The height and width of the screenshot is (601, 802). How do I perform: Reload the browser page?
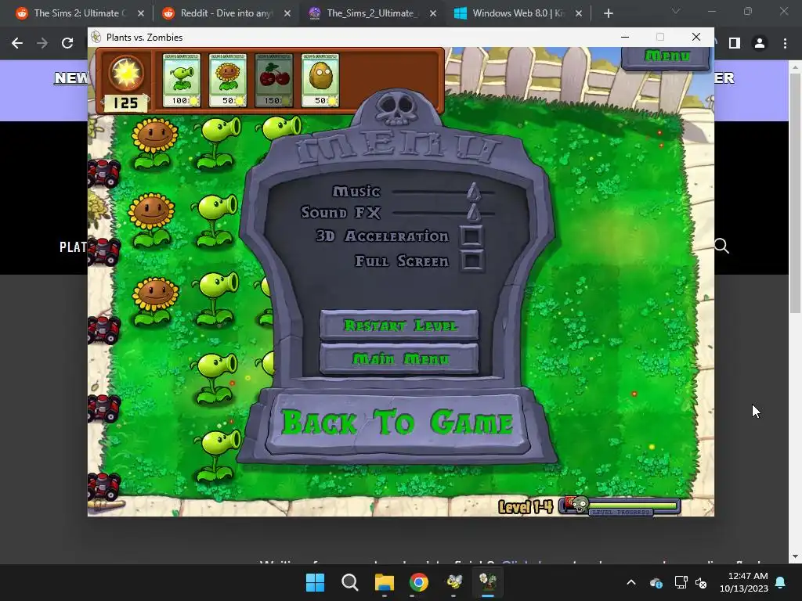[x=67, y=44]
